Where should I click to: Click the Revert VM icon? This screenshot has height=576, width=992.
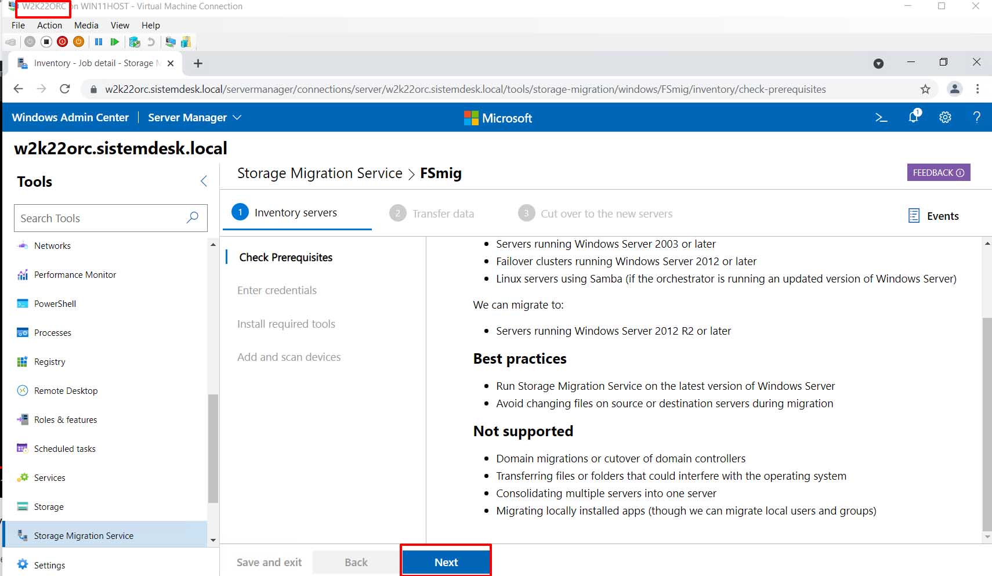click(151, 42)
